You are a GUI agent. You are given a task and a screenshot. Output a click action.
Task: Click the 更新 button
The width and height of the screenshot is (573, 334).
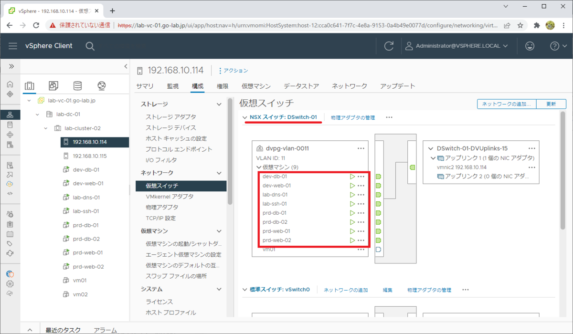click(551, 104)
